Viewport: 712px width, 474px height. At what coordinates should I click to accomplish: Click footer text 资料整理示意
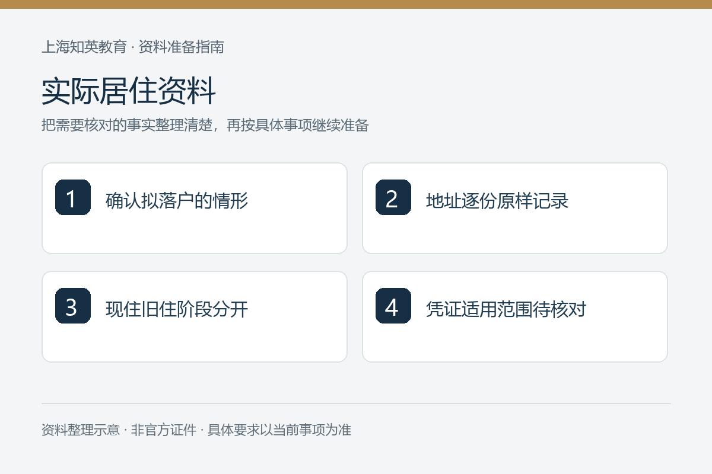[x=81, y=430]
